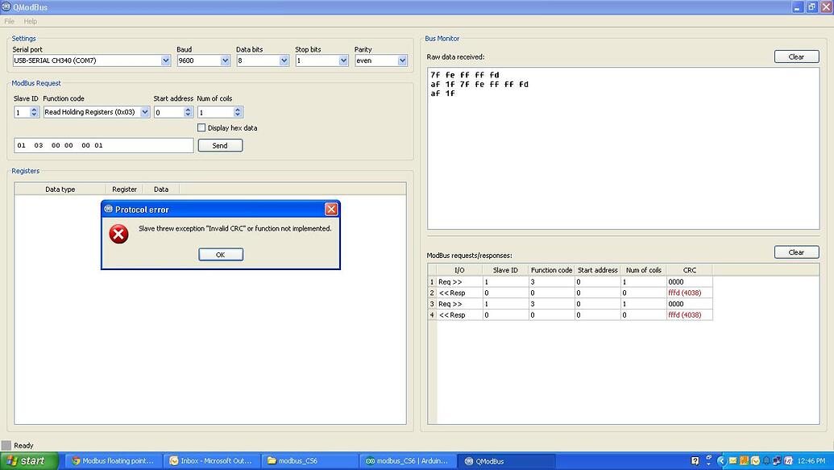834x470 pixels.
Task: Click the reminder bell icon in tray
Action: (x=766, y=460)
